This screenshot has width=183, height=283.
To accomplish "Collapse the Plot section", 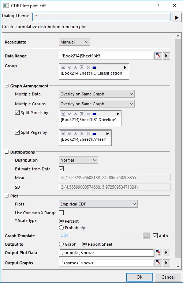I will [7, 196].
